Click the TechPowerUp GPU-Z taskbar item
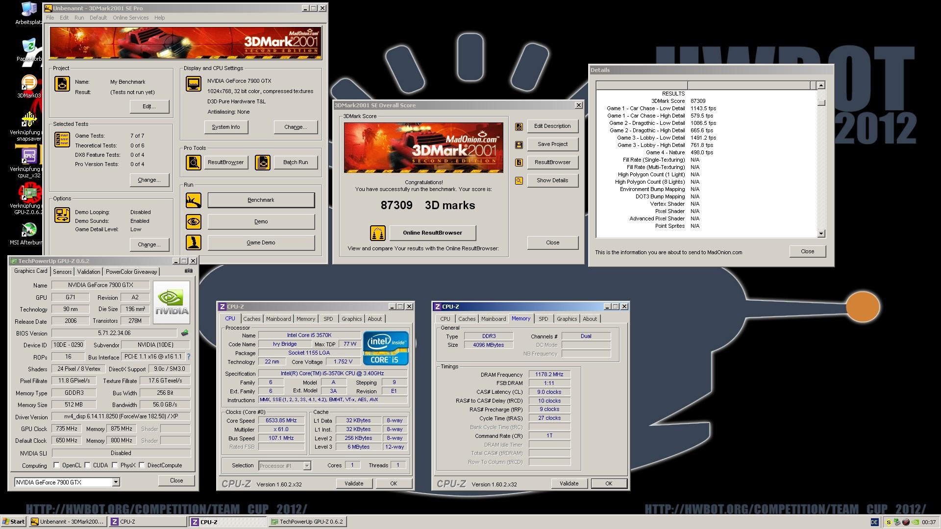Viewport: 941px width, 529px height. 308,522
